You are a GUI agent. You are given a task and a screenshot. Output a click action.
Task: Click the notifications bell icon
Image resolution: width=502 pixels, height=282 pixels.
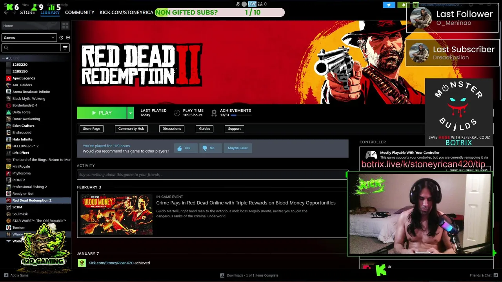[404, 5]
